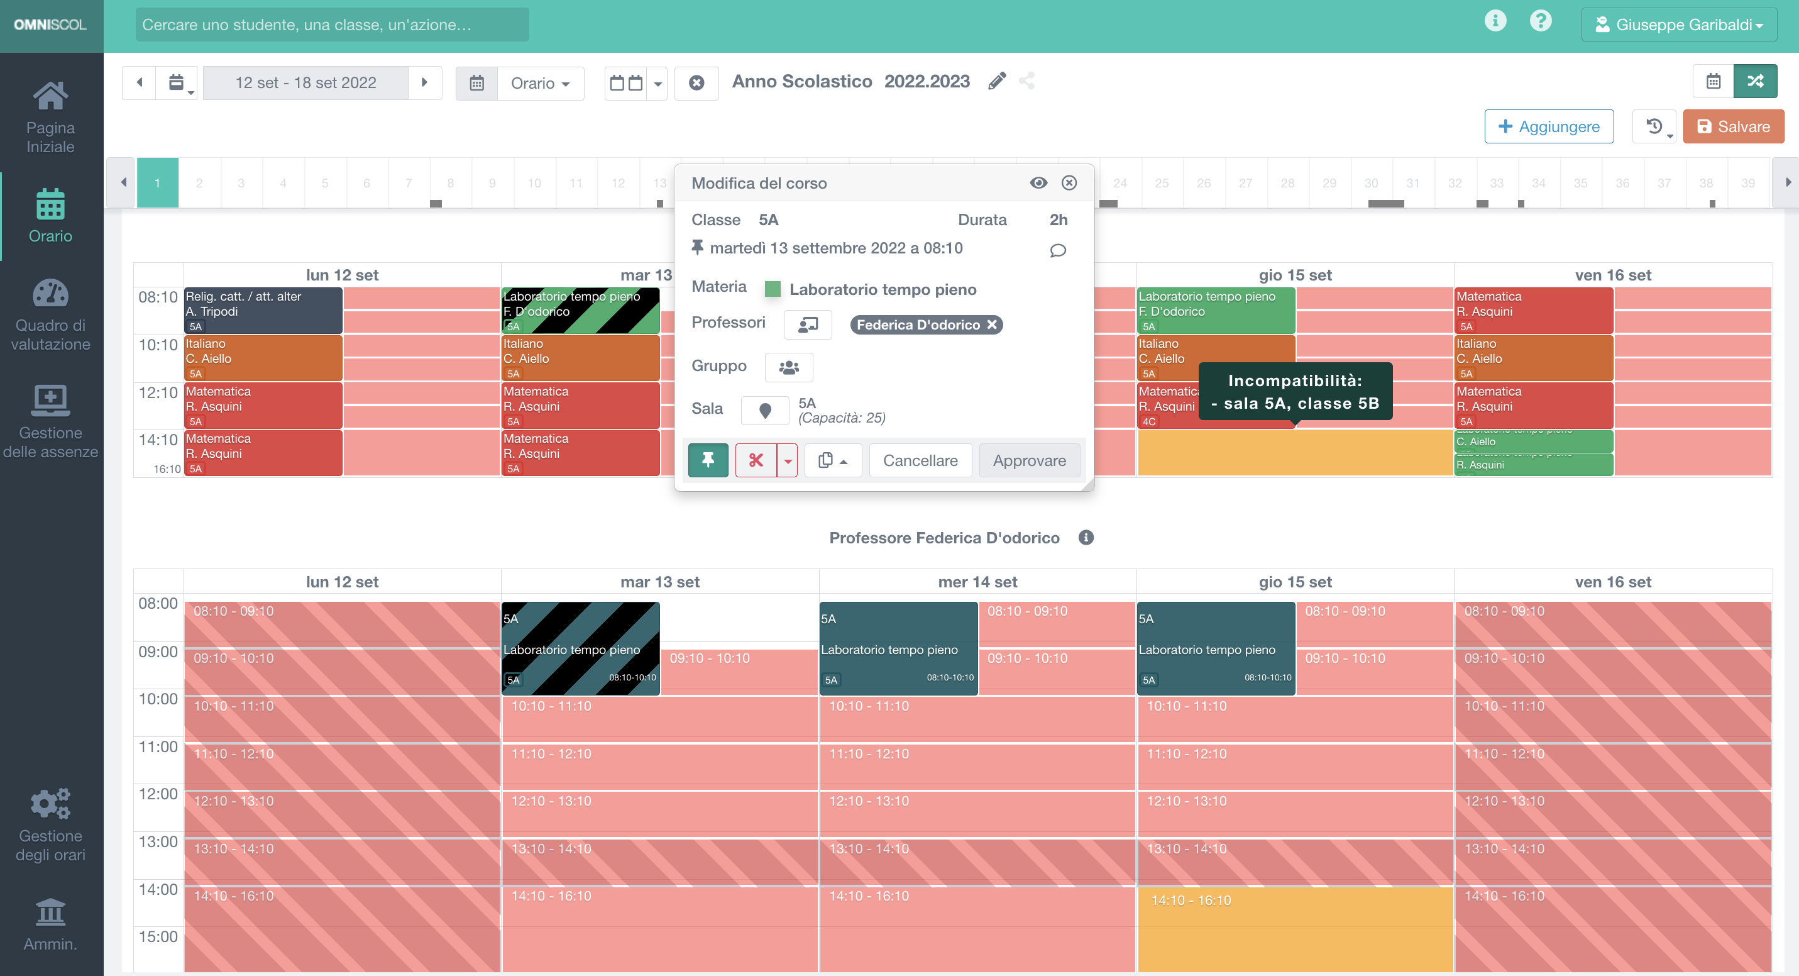
Task: Click the student search input field
Action: point(332,25)
